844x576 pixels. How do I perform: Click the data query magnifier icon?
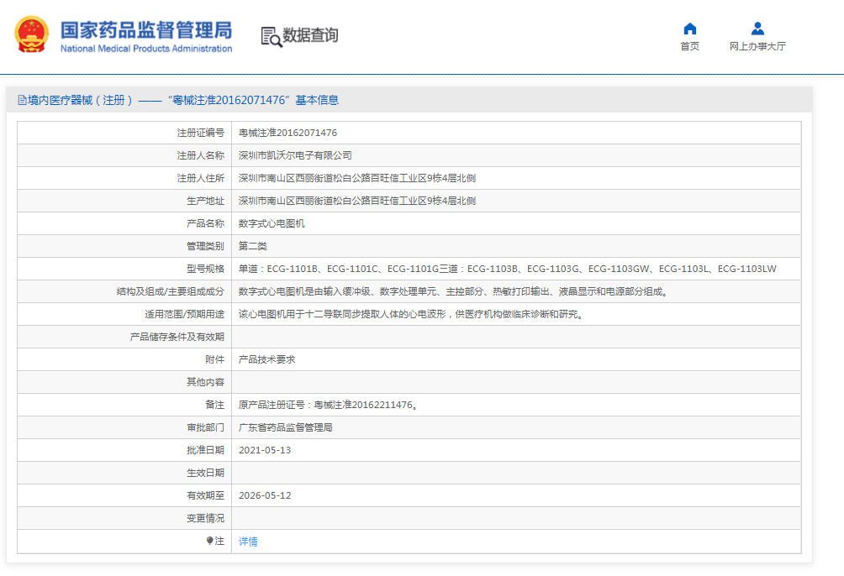tap(271, 36)
